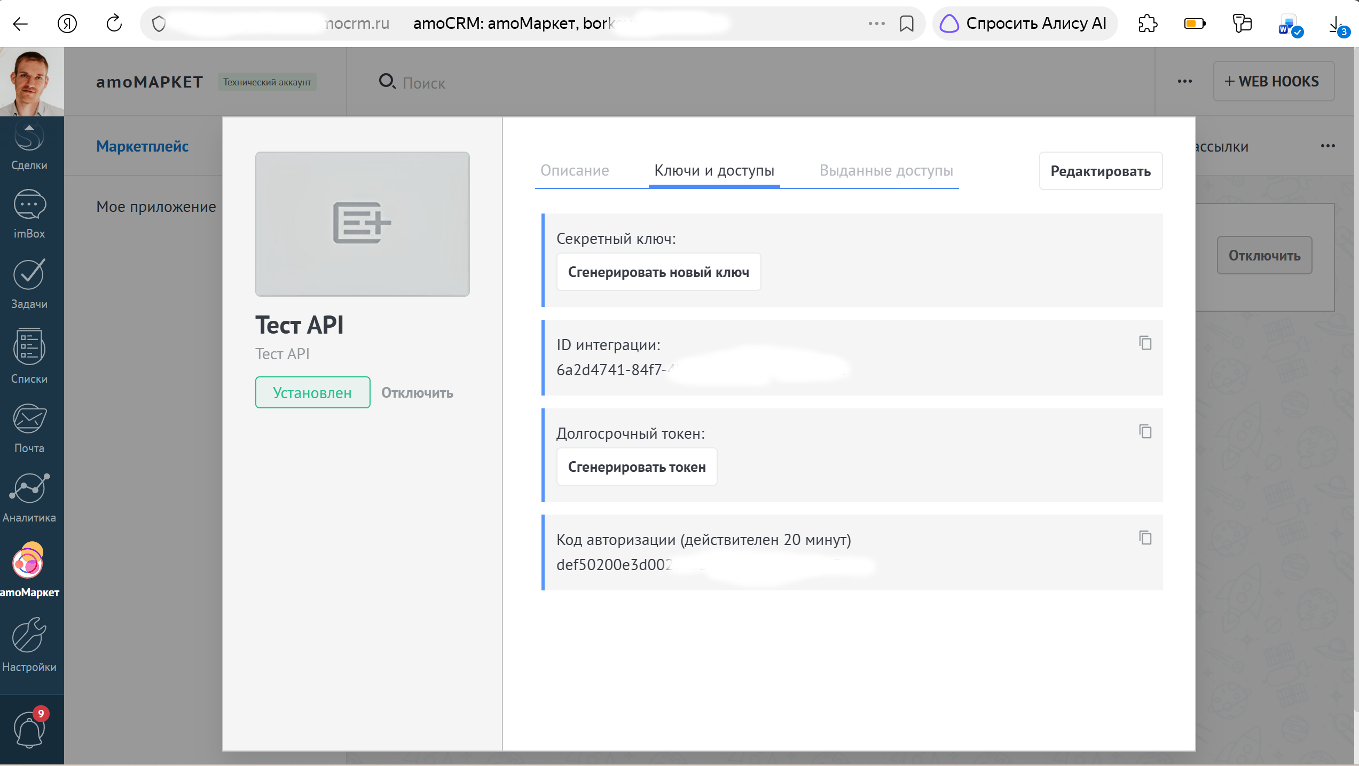Click the Редактировать button

pos(1101,171)
